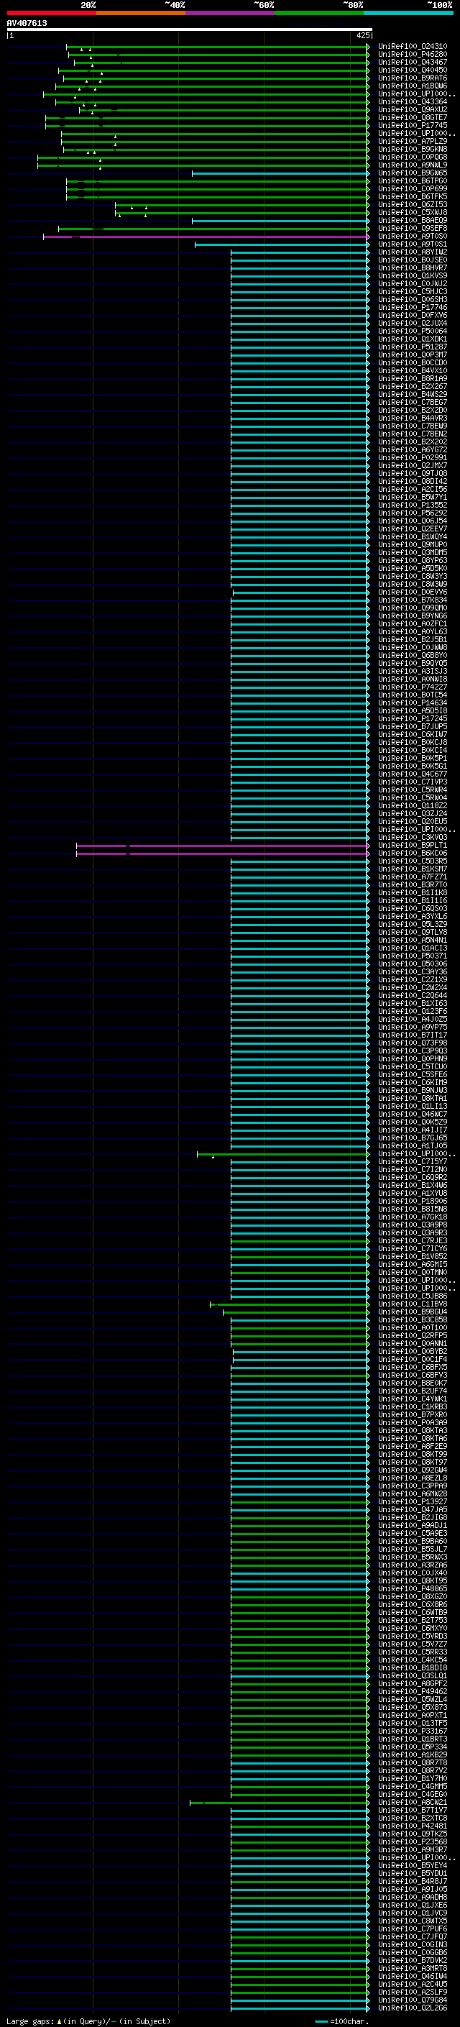This screenshot has height=2027, width=460.
Task: Click label UniRef100_B1KSM7
Action: (x=412, y=869)
